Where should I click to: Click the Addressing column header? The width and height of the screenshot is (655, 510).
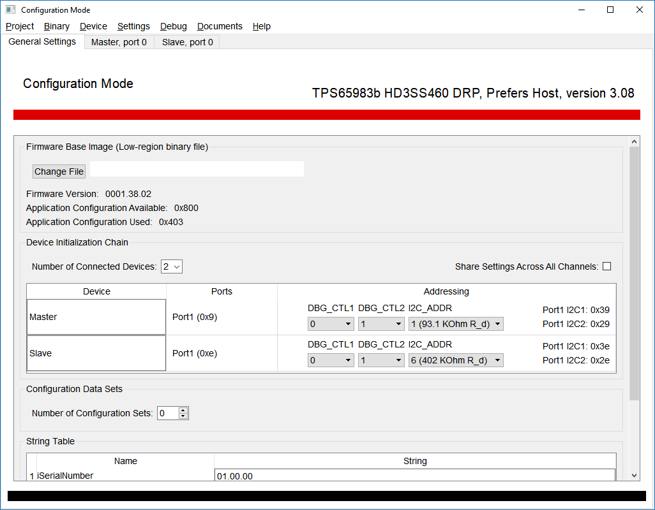click(446, 291)
